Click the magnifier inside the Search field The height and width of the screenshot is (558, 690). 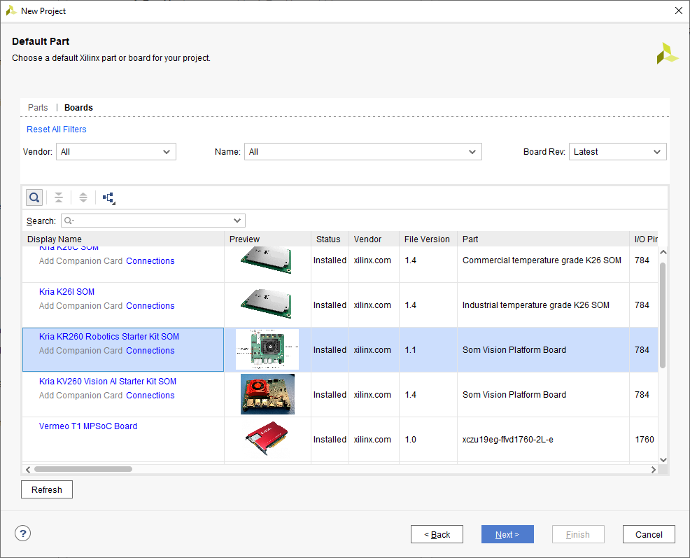(71, 221)
